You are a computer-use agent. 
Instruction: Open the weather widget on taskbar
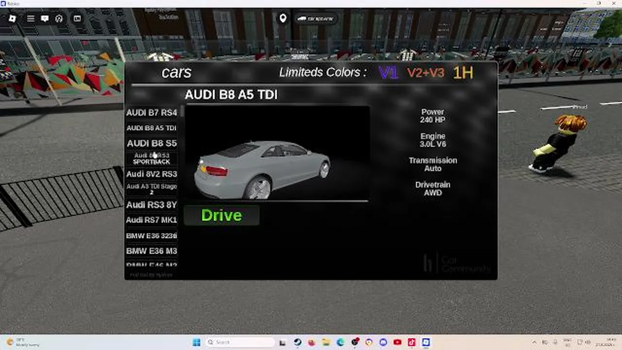pos(22,342)
